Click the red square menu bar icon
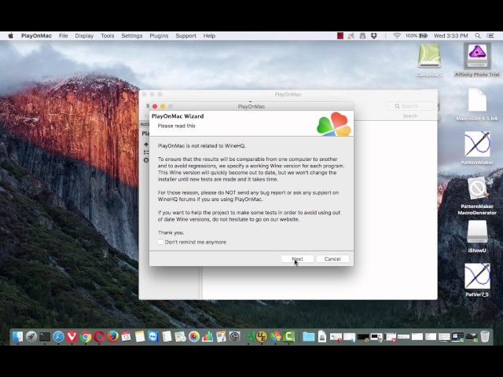Screen dimensions: 503x377 tap(340, 35)
